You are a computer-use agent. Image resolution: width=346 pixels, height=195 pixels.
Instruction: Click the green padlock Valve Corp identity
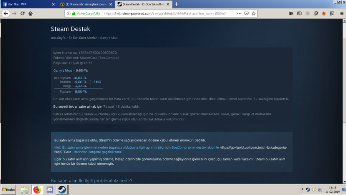click(86, 14)
